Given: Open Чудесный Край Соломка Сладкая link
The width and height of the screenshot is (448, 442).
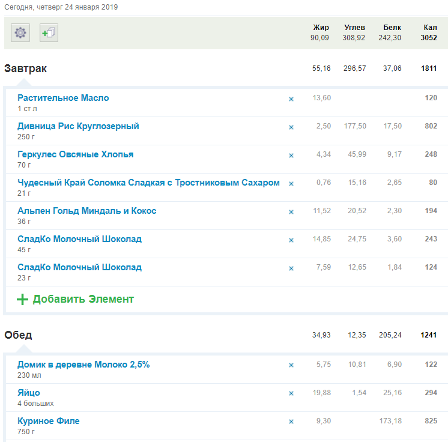Looking at the screenshot, I should pyautogui.click(x=148, y=183).
